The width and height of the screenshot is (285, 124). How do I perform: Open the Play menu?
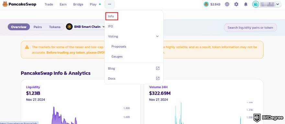[93, 4]
